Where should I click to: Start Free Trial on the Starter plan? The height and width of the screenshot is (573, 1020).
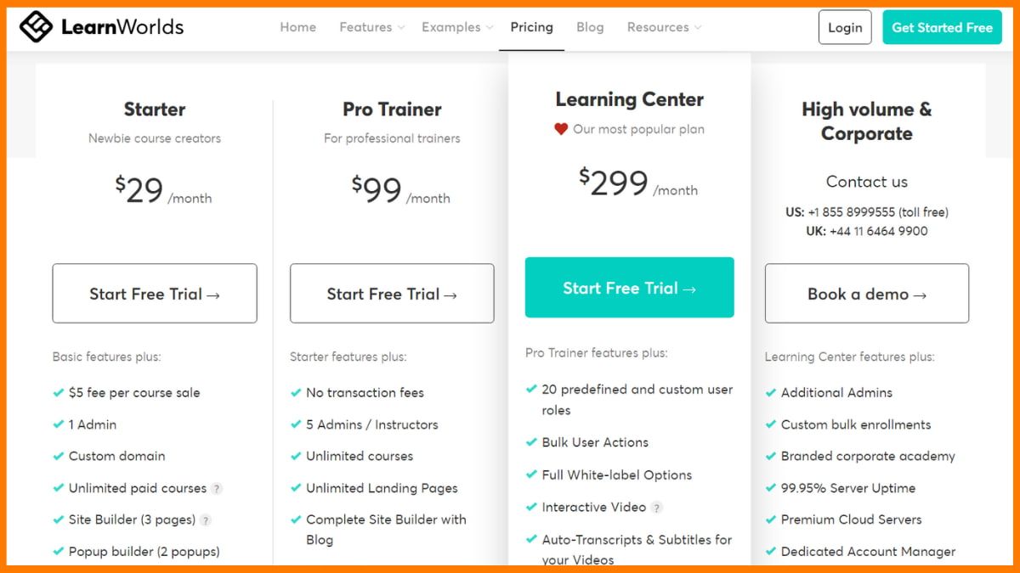tap(154, 294)
